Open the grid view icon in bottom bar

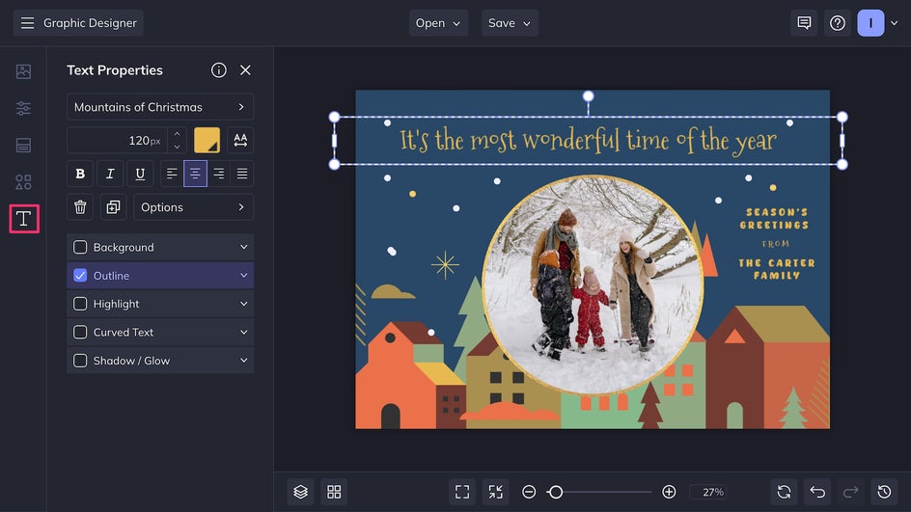click(x=334, y=493)
